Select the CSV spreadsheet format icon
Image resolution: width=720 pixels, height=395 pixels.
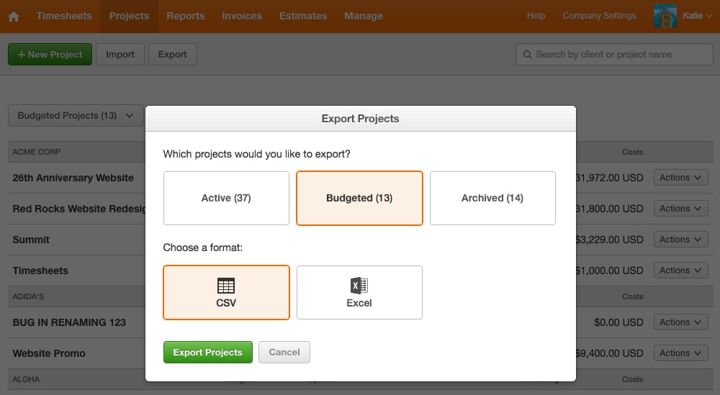pos(226,286)
